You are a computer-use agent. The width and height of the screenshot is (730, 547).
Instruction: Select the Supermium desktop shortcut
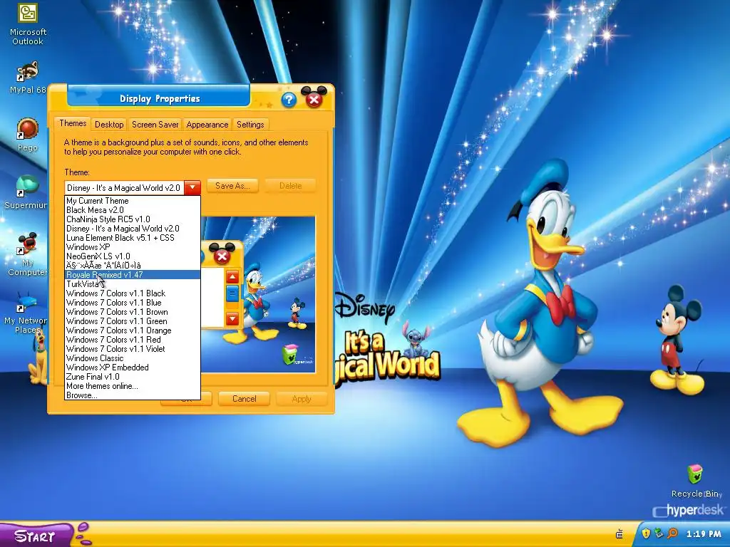point(26,192)
